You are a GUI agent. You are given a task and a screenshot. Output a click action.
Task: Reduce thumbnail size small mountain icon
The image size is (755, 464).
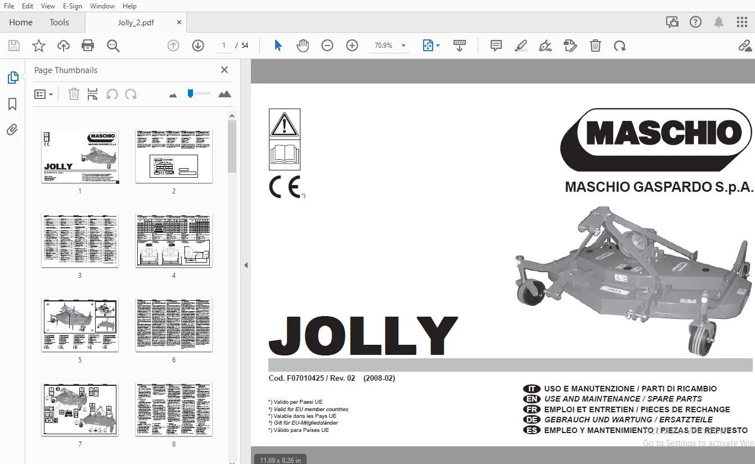pos(173,95)
